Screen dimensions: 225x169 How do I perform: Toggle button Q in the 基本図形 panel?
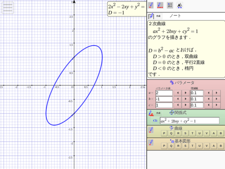tap(171, 146)
